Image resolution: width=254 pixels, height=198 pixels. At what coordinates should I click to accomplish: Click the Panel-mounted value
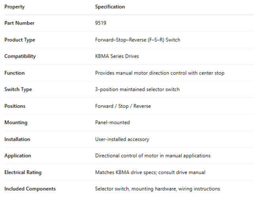tap(112, 122)
